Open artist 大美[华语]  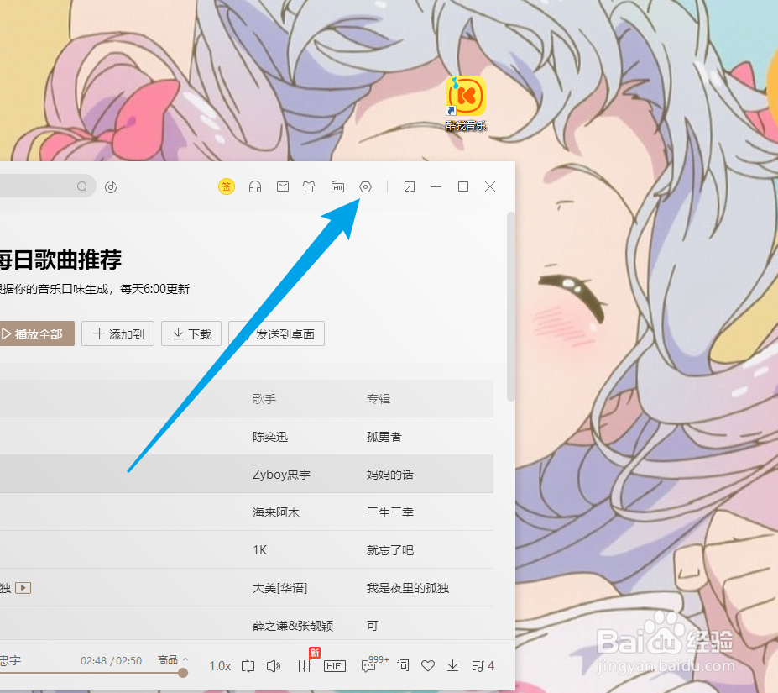tap(279, 588)
